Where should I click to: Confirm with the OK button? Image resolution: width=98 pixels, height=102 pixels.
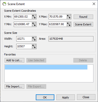(x=45, y=97)
